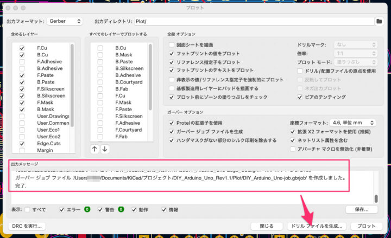Toggle the F.Cu layer checkbox

click(x=22, y=48)
